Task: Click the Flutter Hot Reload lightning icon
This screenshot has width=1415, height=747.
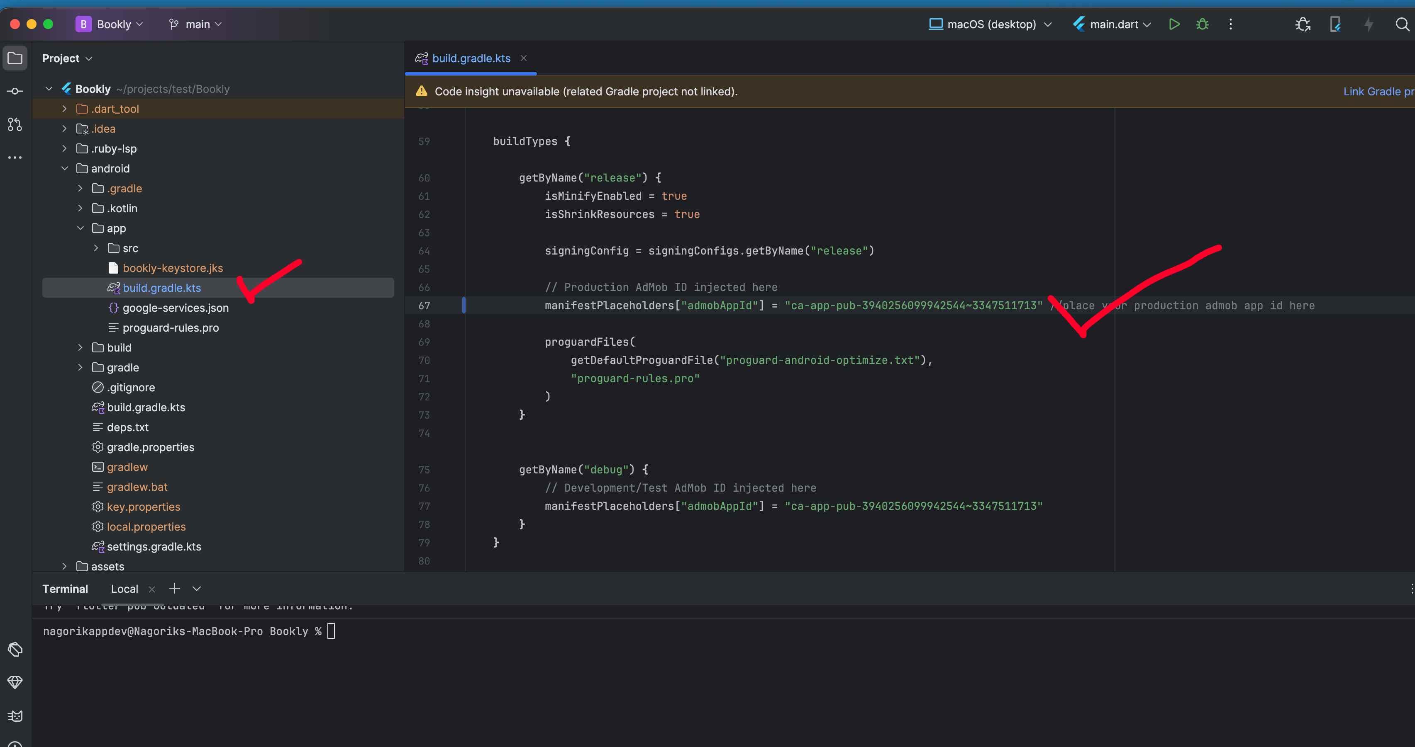Action: click(x=1368, y=24)
